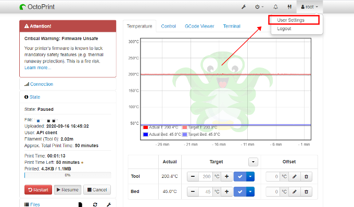This screenshot has width=354, height=207.
Task: Expand the root user dropdown
Action: tap(310, 7)
